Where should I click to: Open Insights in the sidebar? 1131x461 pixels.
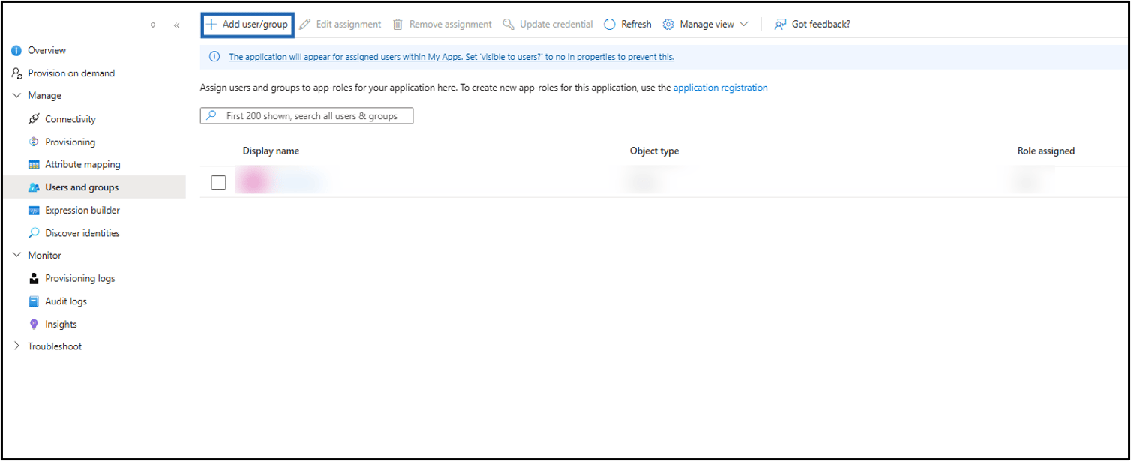[61, 325]
